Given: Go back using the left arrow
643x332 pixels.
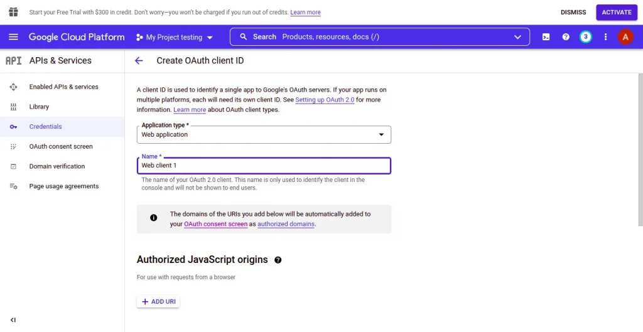Looking at the screenshot, I should [x=139, y=61].
